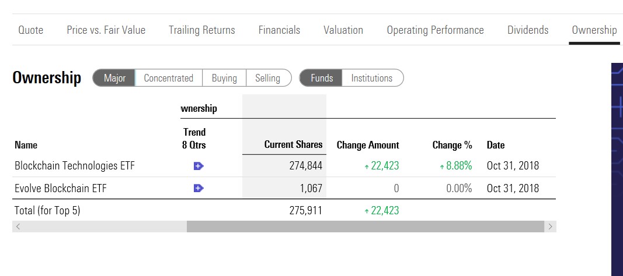Toggle the Funds owner type
Image resolution: width=623 pixels, height=276 pixels.
[x=322, y=78]
